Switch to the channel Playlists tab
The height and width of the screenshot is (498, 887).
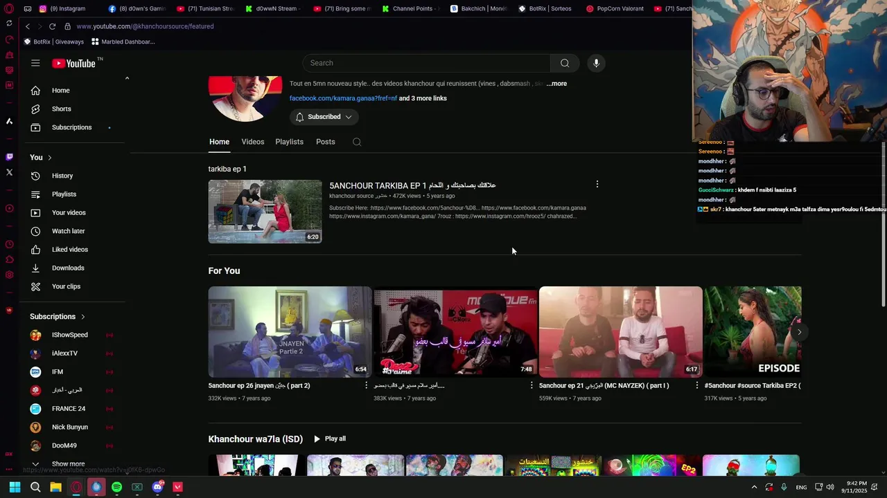[290, 142]
